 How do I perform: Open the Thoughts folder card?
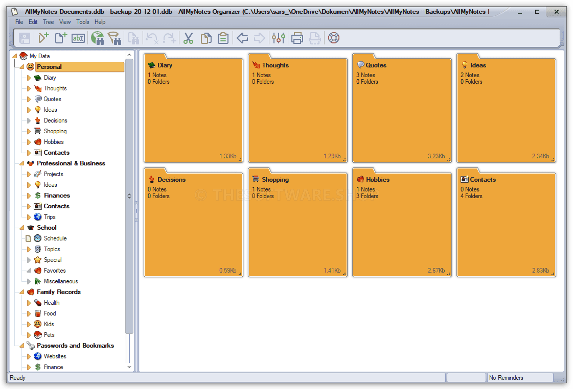click(298, 108)
